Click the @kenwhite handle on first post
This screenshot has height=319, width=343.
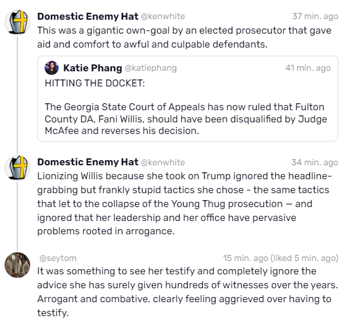click(163, 16)
